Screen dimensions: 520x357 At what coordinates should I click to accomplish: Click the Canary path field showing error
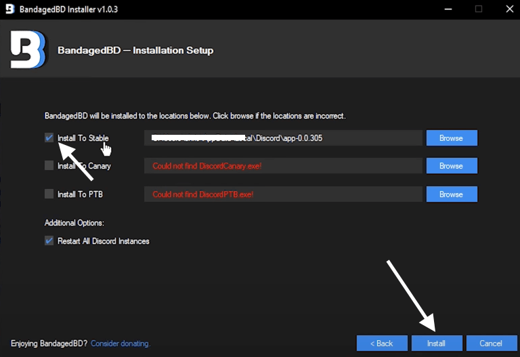283,165
